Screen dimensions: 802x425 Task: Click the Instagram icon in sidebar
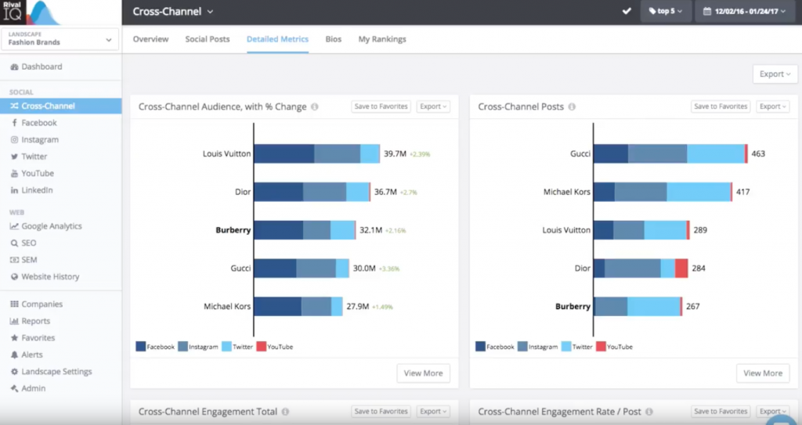14,139
